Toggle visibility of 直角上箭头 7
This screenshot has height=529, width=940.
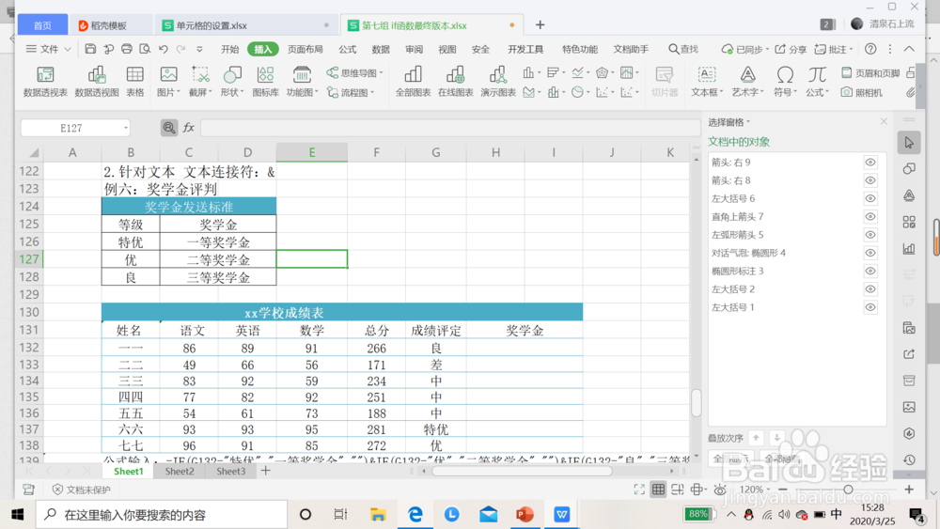coord(869,216)
